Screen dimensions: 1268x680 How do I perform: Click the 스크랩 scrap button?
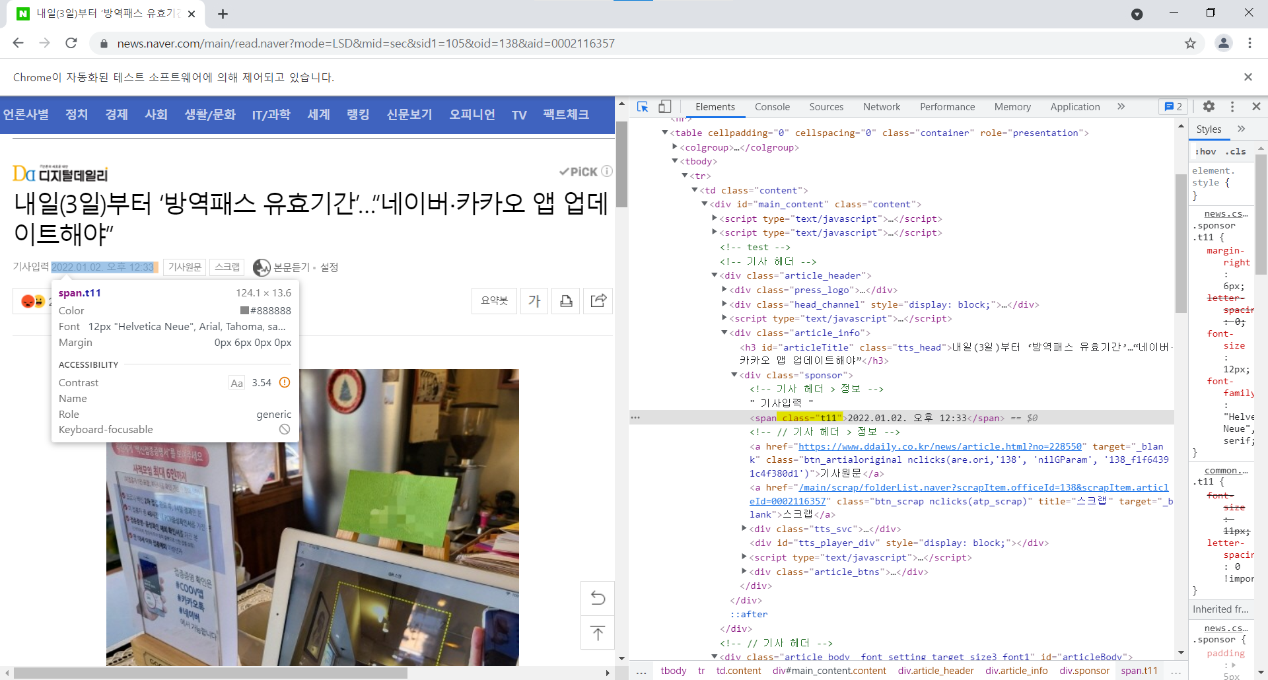[x=227, y=267]
